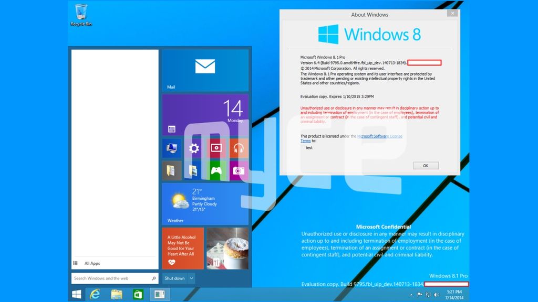Open the Documents folder tile
This screenshot has width=538, height=302.
[x=172, y=170]
